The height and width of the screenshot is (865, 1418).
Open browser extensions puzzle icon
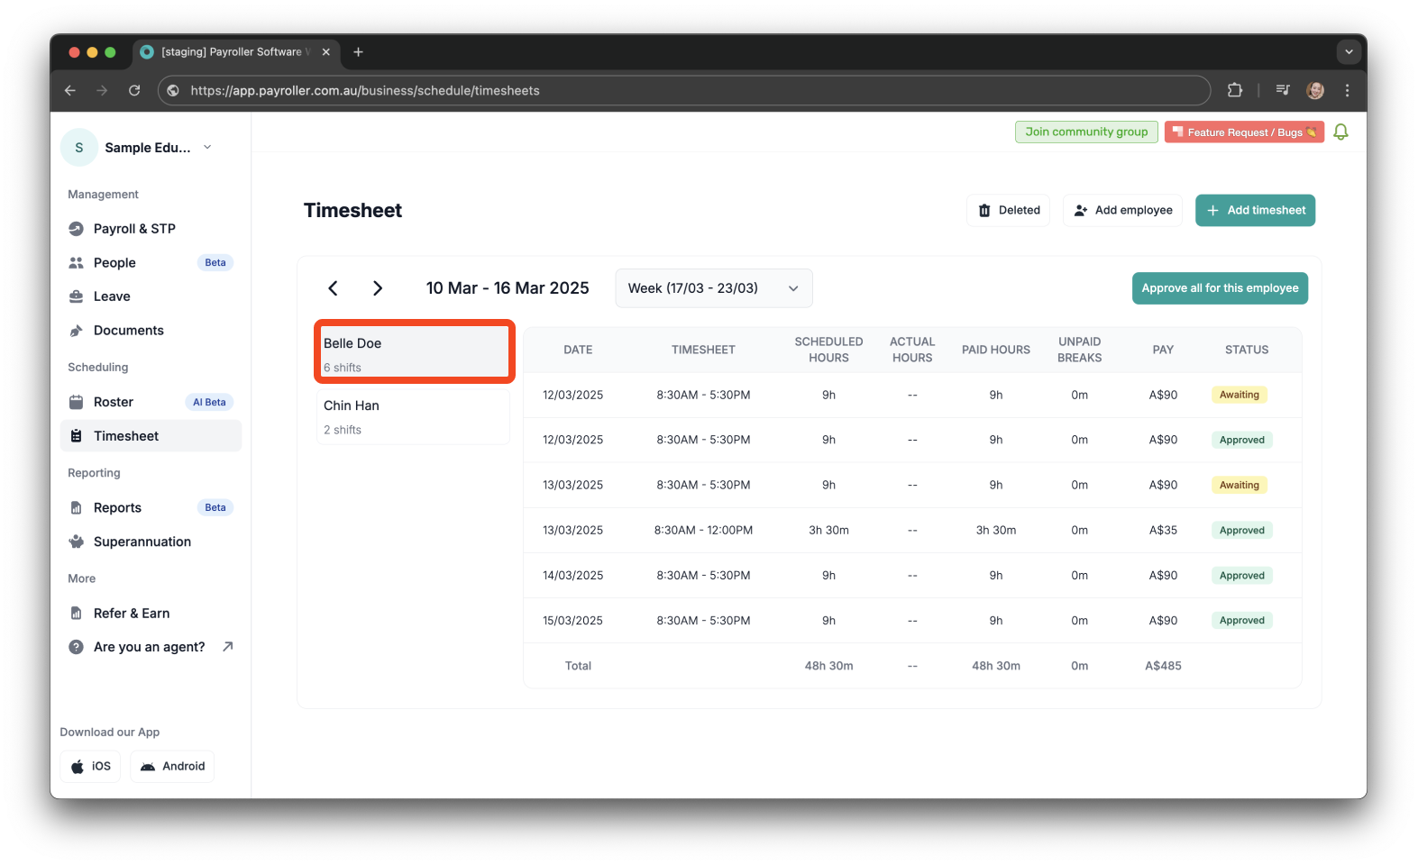(x=1235, y=90)
